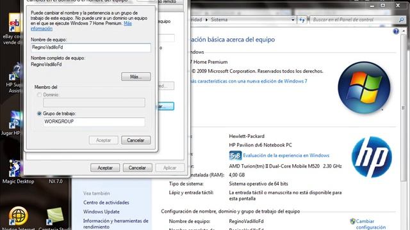The image size is (410, 230).
Task: Click 'AMD Turion(tm) II Dual-Core Mobile M520' text
Action: point(274,166)
